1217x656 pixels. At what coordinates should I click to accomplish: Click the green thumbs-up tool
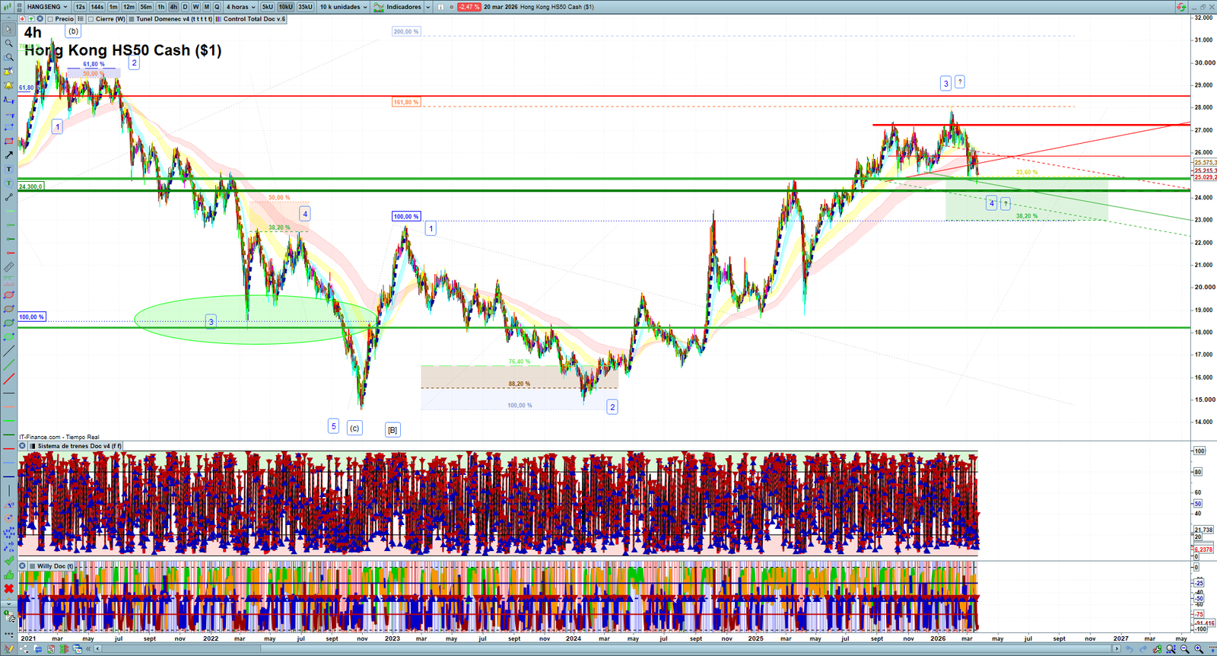coord(8,575)
